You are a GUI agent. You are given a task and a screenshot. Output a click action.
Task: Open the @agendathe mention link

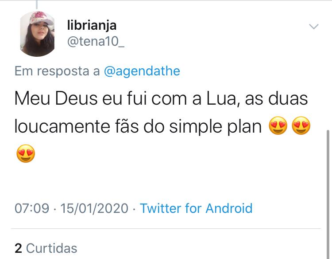142,71
